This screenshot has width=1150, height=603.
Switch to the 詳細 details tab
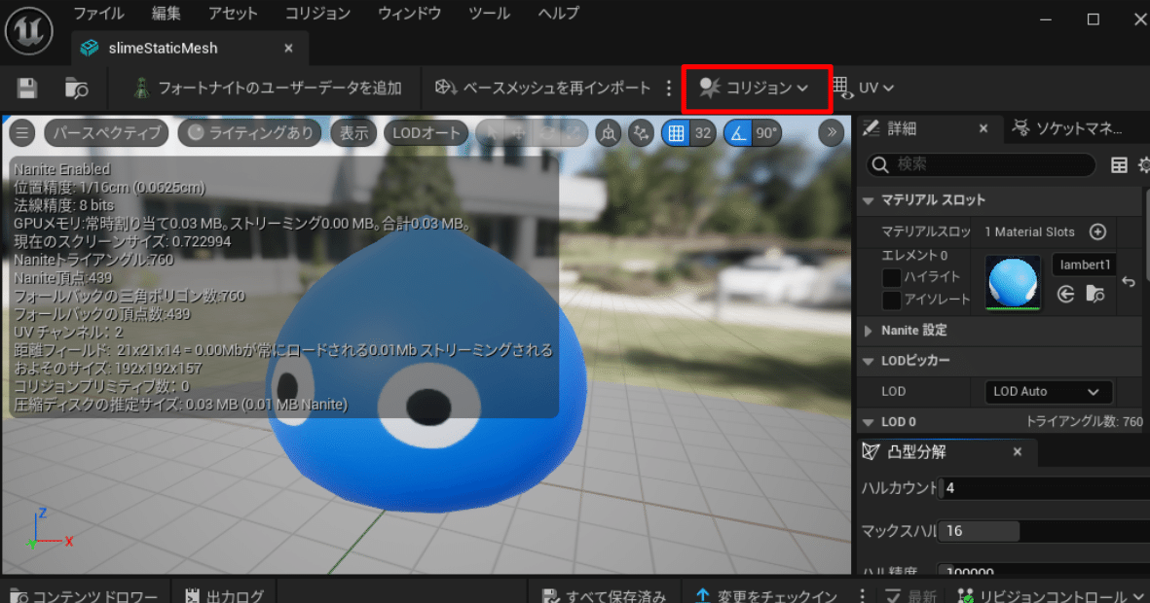coord(902,129)
